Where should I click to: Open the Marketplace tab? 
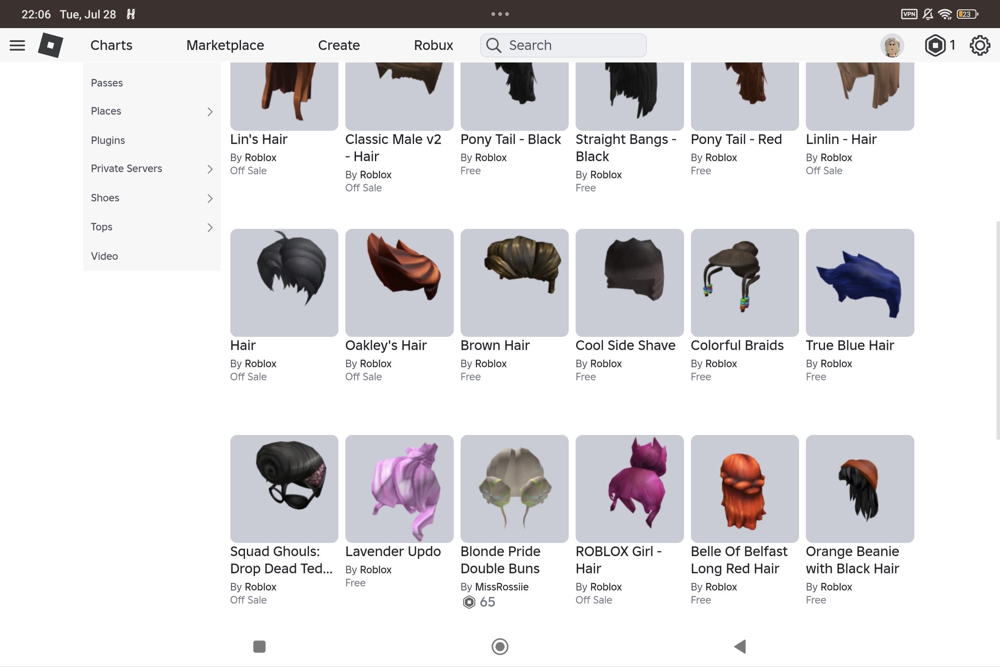pyautogui.click(x=225, y=45)
